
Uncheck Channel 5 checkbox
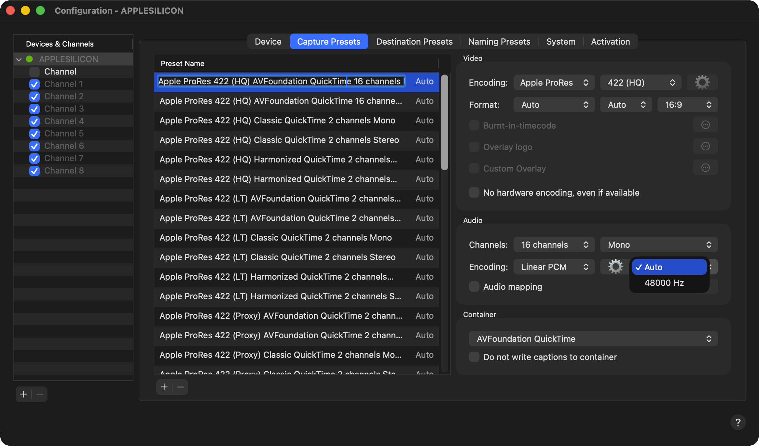34,133
